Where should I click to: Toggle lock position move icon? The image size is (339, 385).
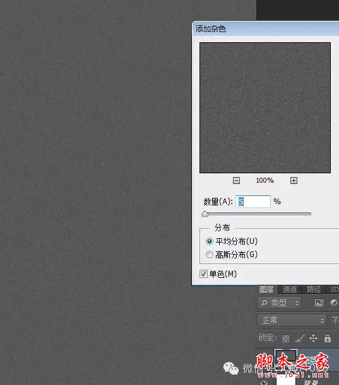313,338
